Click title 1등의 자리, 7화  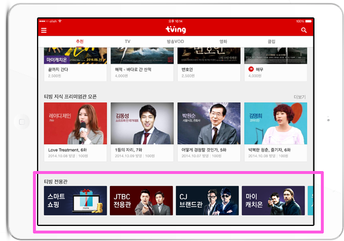128,150
